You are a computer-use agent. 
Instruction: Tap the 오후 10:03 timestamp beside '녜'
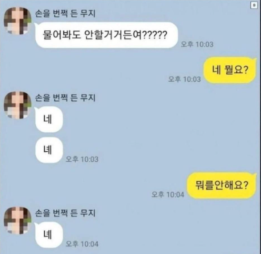tap(82, 159)
